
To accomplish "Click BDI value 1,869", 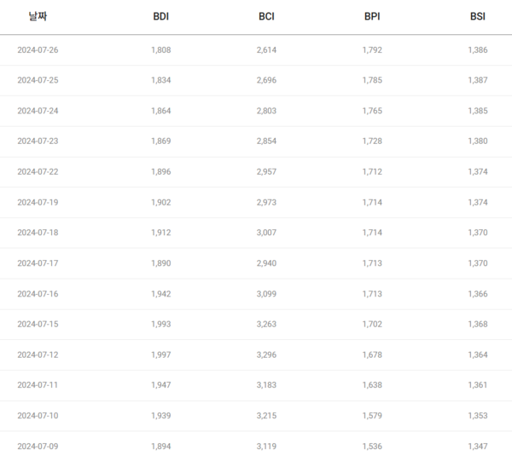I will (160, 141).
